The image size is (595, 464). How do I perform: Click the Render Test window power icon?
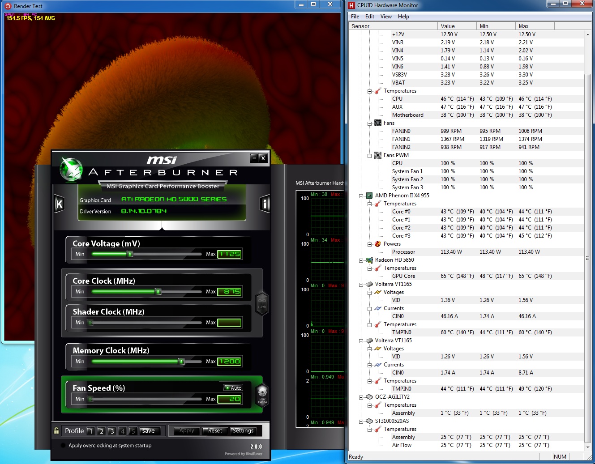(8, 6)
